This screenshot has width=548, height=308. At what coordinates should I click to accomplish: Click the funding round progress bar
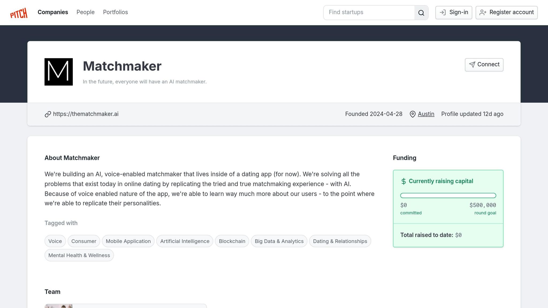(x=448, y=195)
